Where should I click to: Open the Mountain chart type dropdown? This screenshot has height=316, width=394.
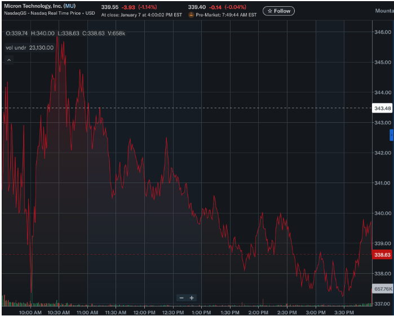tap(383, 11)
